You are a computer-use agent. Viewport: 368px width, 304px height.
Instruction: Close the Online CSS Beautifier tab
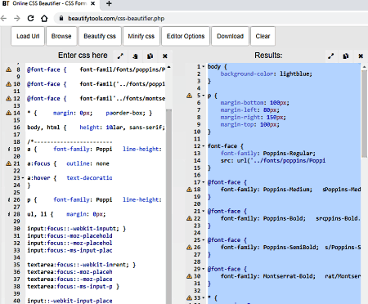click(x=93, y=3)
